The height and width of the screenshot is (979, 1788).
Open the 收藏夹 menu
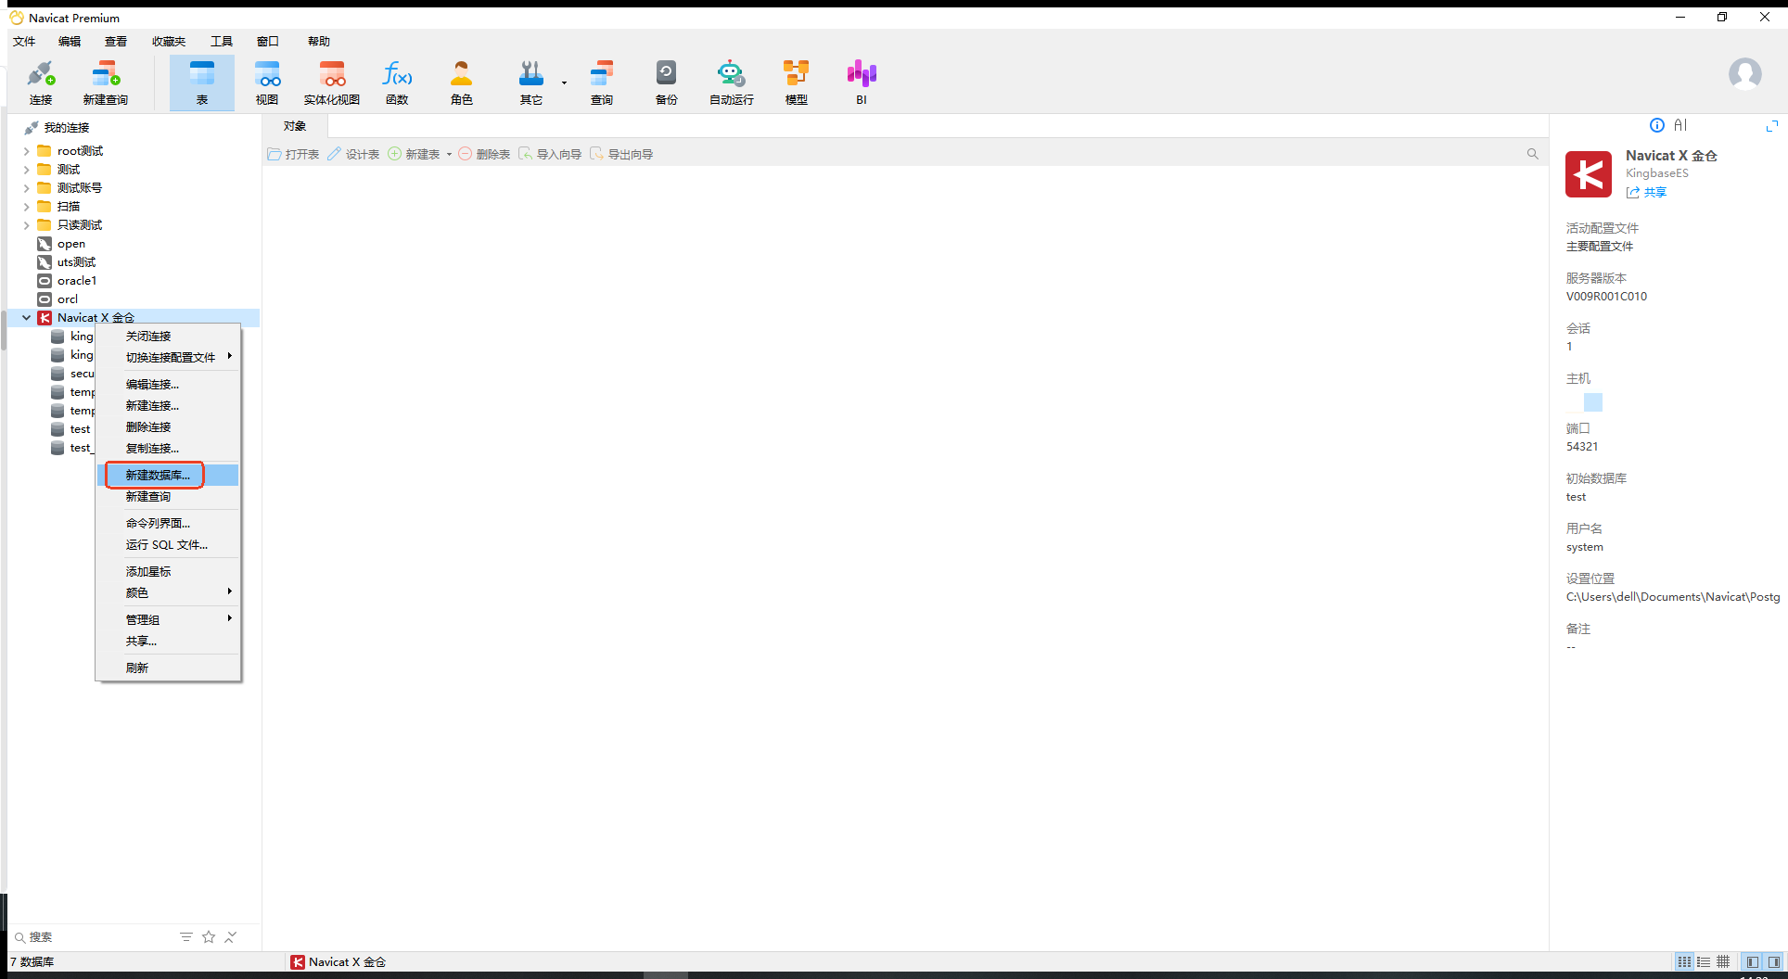coord(169,42)
